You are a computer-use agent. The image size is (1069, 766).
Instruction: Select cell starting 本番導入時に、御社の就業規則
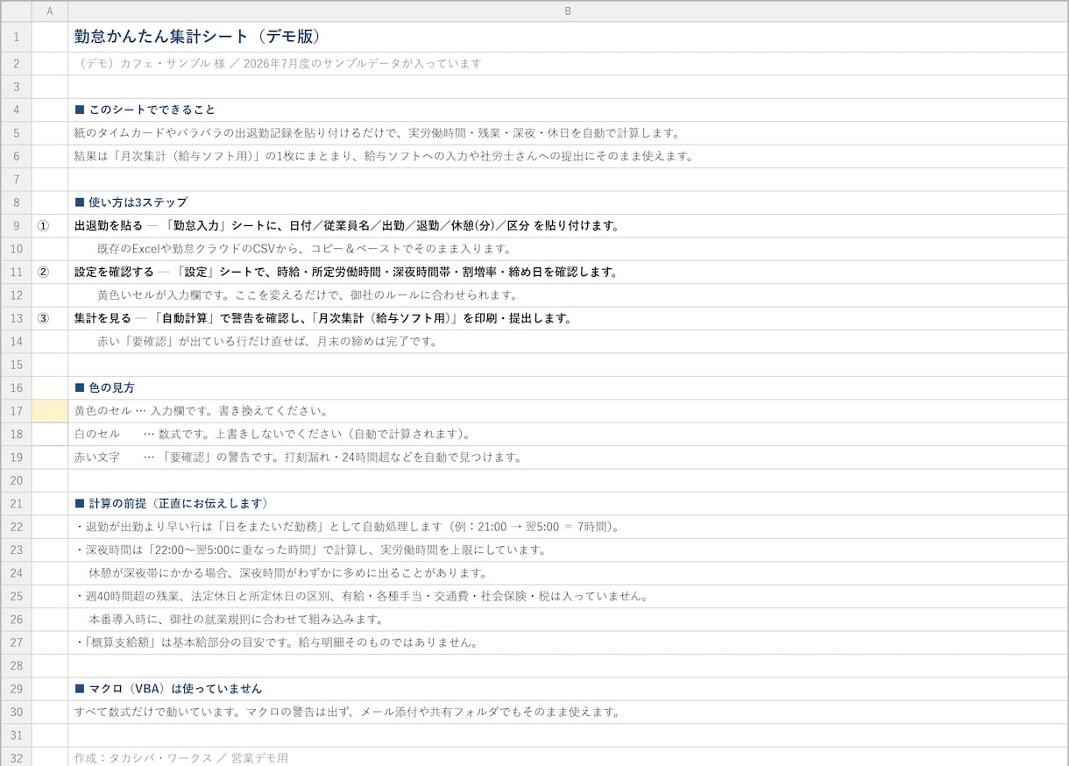568,620
